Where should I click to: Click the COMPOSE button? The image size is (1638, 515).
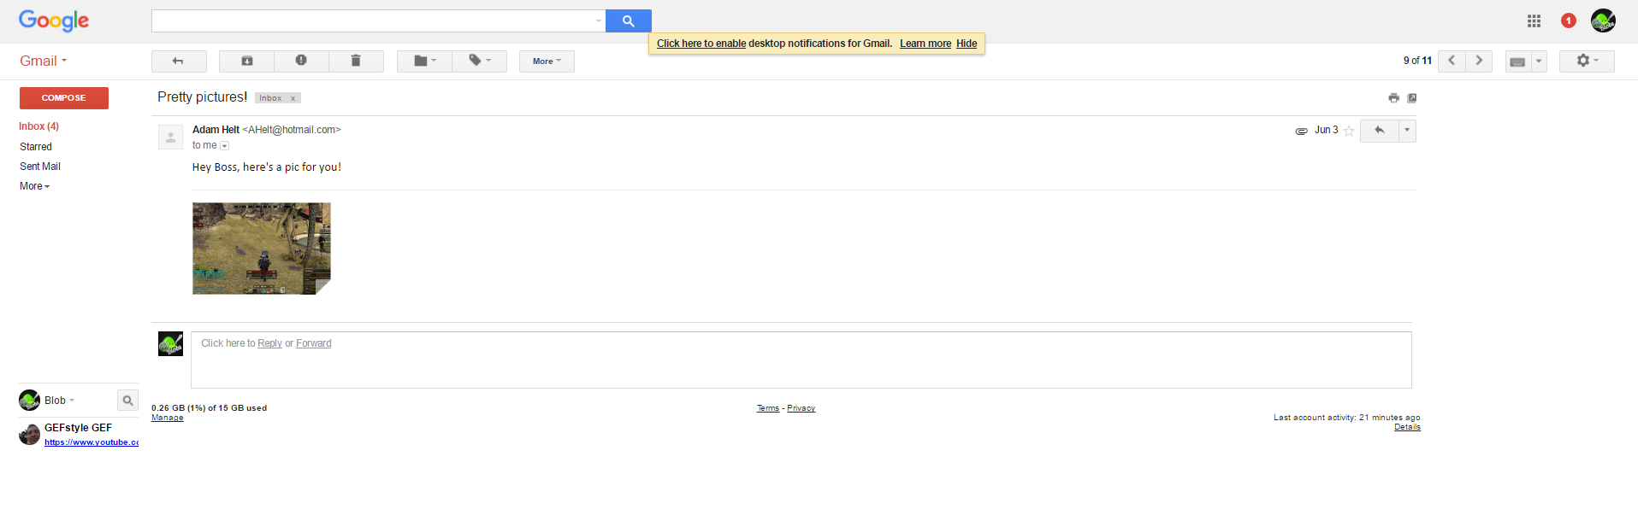(64, 98)
